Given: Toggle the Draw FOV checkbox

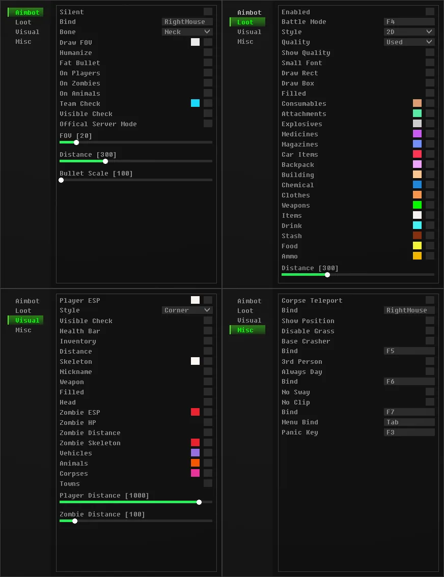Looking at the screenshot, I should (x=208, y=42).
